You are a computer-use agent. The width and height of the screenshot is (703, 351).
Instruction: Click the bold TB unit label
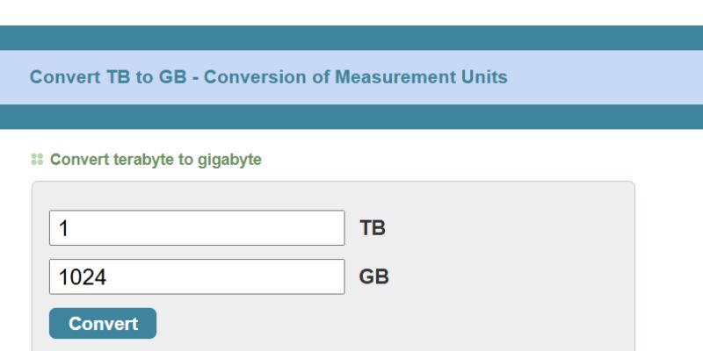(x=373, y=229)
